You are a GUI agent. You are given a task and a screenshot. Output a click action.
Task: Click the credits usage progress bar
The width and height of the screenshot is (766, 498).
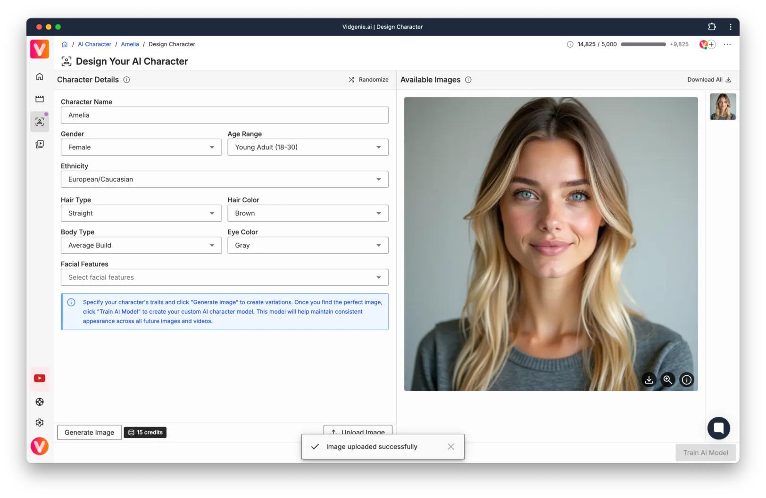click(x=643, y=44)
